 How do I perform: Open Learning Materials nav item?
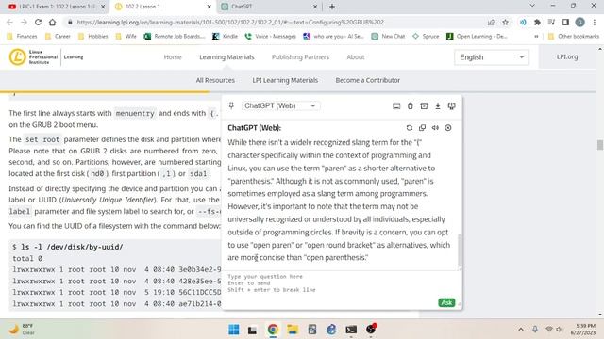coord(226,57)
